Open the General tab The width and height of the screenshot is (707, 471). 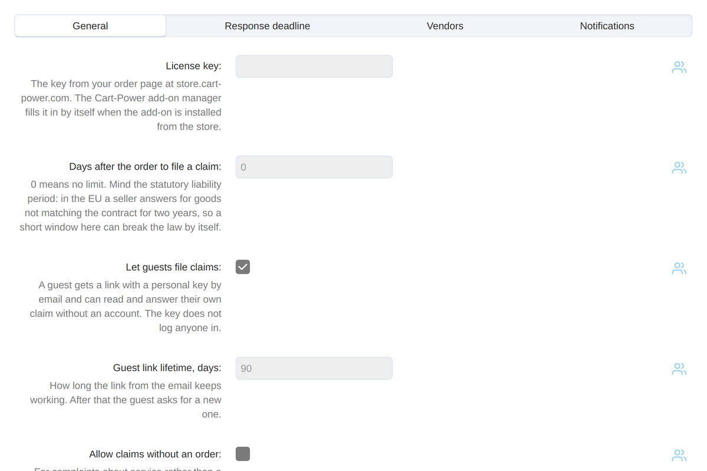click(x=90, y=26)
